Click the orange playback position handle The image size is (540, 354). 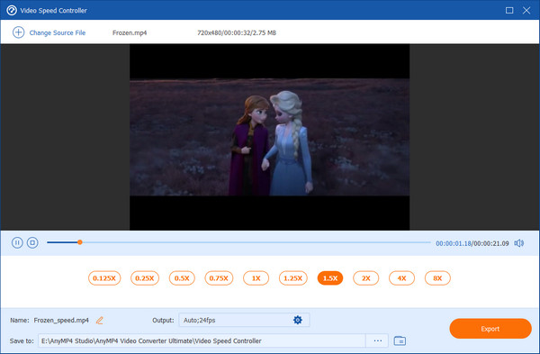coord(80,242)
